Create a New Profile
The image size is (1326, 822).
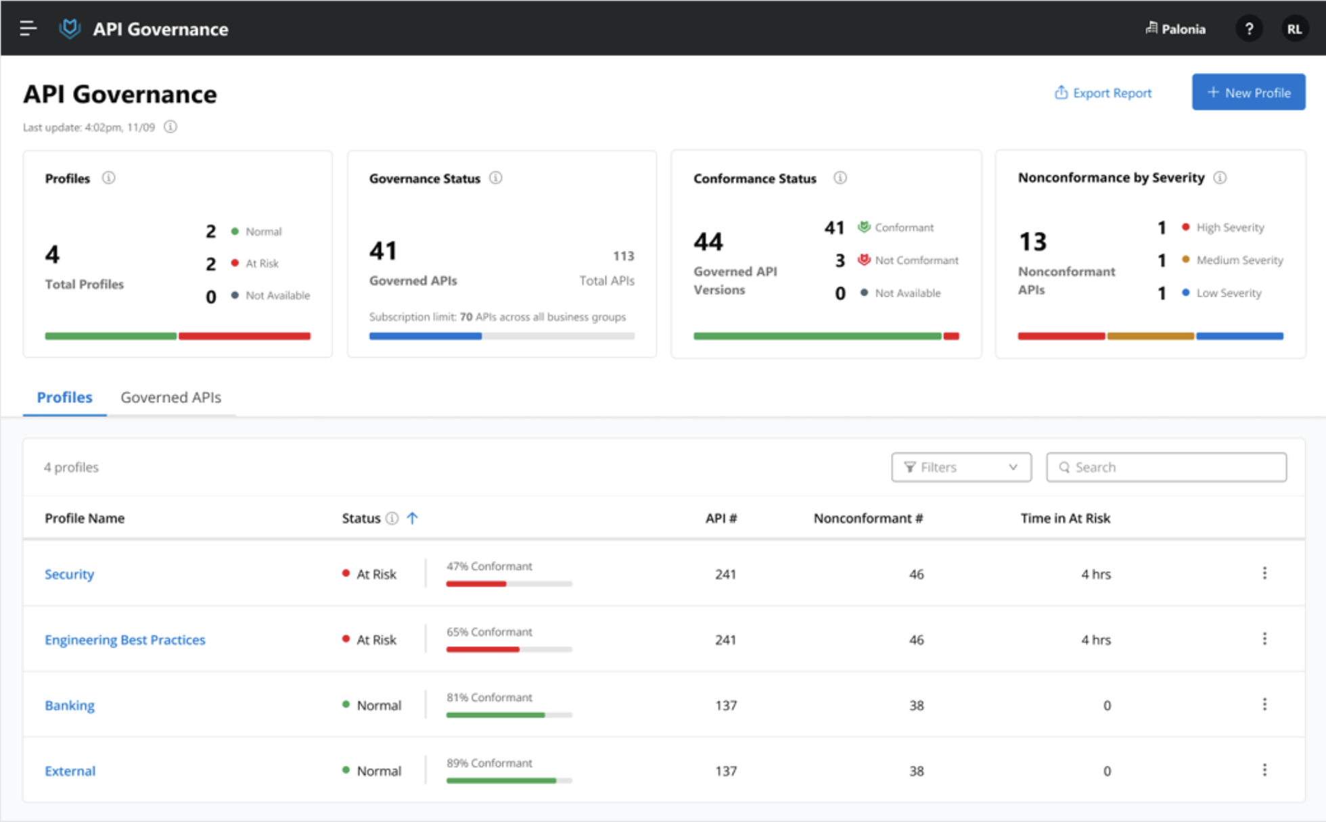point(1248,92)
